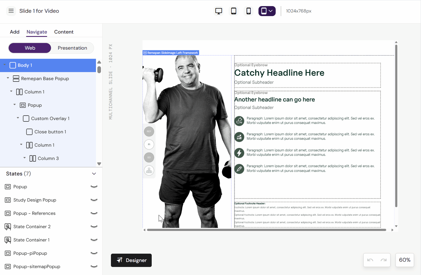Switch to desktop device preview
The image size is (421, 275).
219,11
